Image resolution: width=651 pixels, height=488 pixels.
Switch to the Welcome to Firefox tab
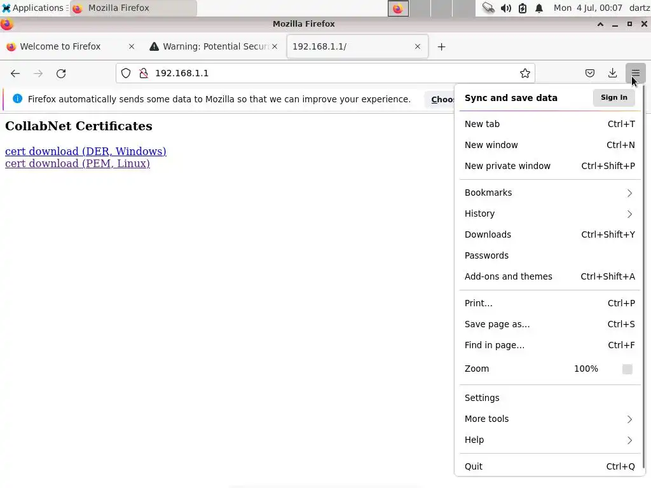[71, 46]
